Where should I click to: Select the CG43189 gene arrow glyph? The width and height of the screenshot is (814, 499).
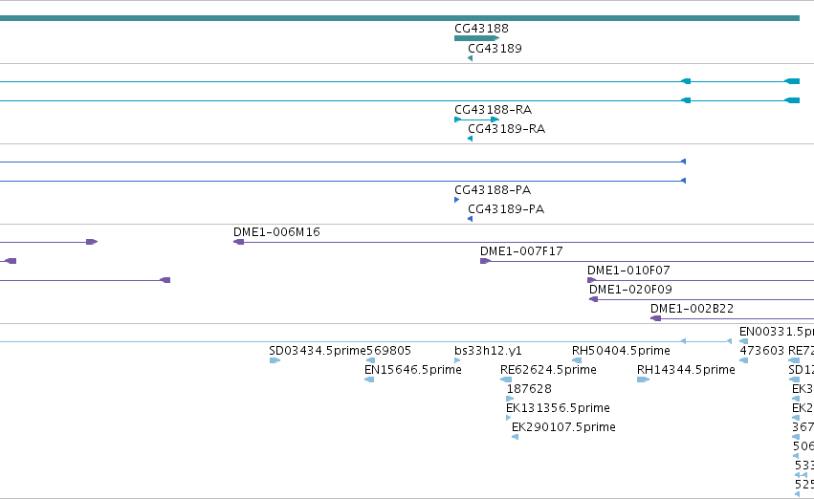click(x=470, y=58)
